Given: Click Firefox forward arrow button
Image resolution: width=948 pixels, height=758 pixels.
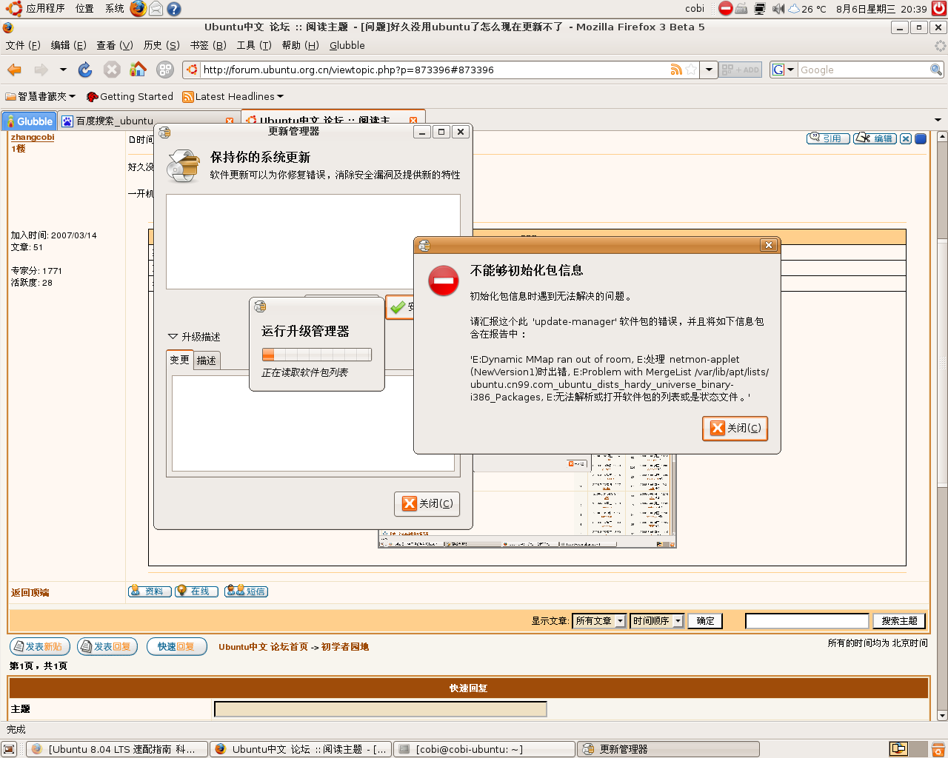Looking at the screenshot, I should [41, 70].
